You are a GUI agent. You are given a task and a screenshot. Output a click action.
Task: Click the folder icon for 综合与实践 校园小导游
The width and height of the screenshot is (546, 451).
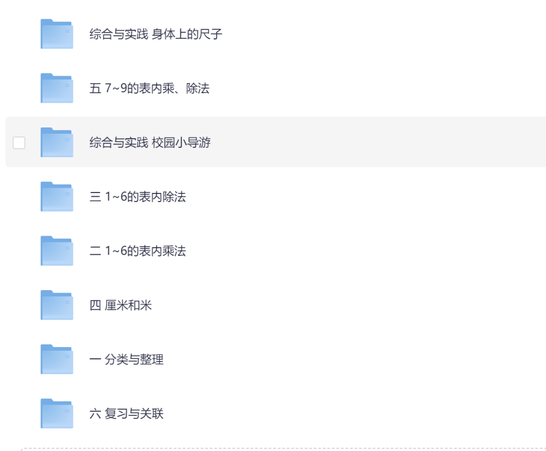point(57,142)
